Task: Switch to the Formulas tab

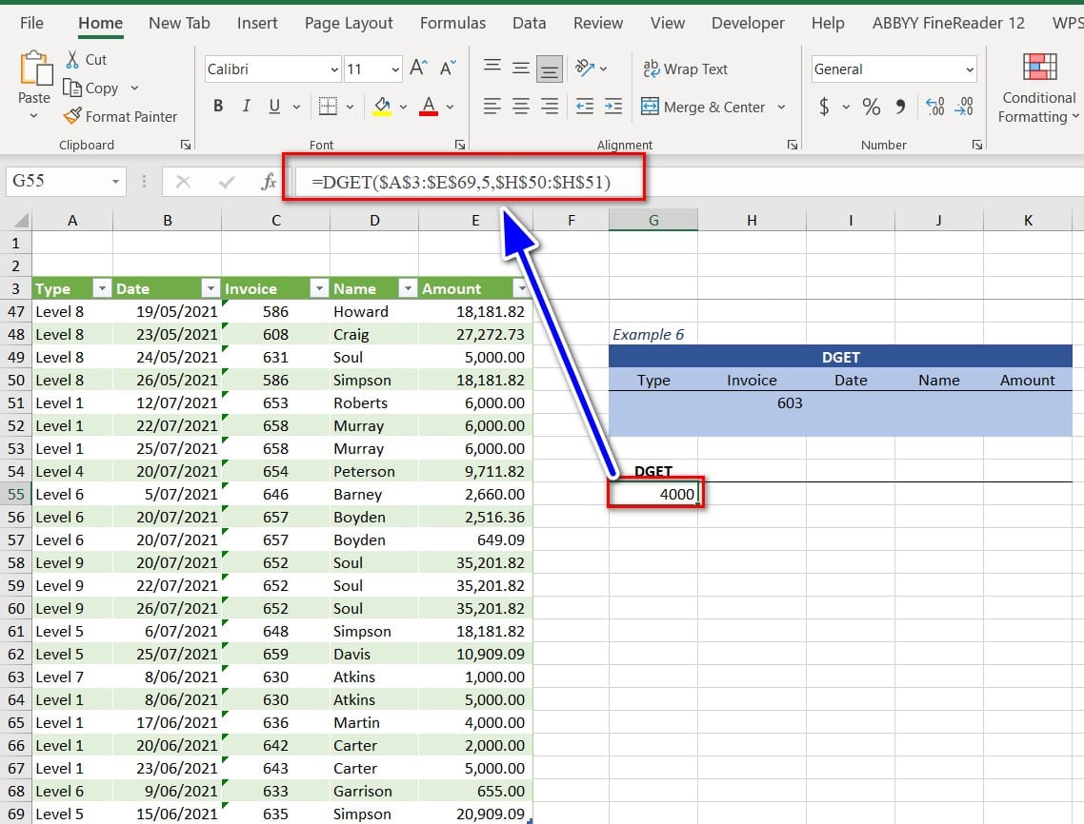Action: pos(452,23)
